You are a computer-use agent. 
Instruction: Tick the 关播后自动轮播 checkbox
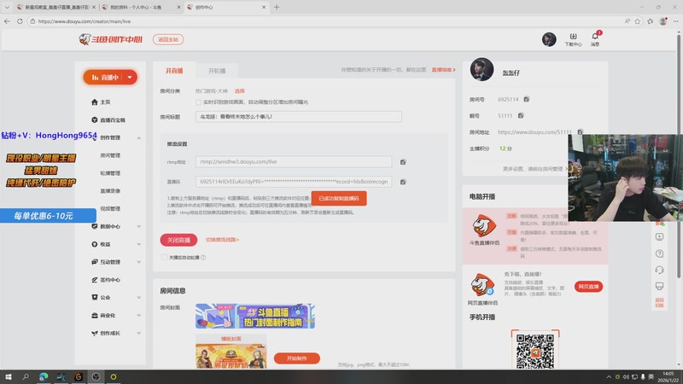click(x=164, y=257)
